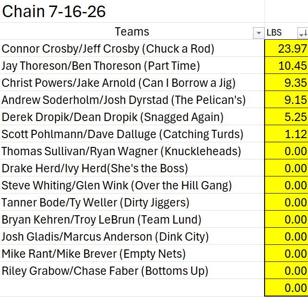Click the 1.12 weight cell
This screenshot has width=308, height=297.
coord(286,134)
